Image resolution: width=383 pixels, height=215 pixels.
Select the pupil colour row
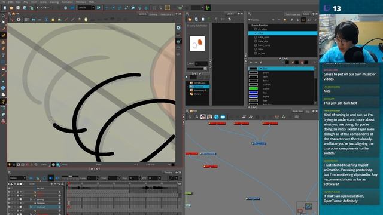tap(281, 73)
